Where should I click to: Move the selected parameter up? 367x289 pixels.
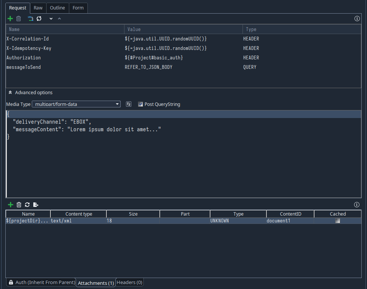(59, 19)
